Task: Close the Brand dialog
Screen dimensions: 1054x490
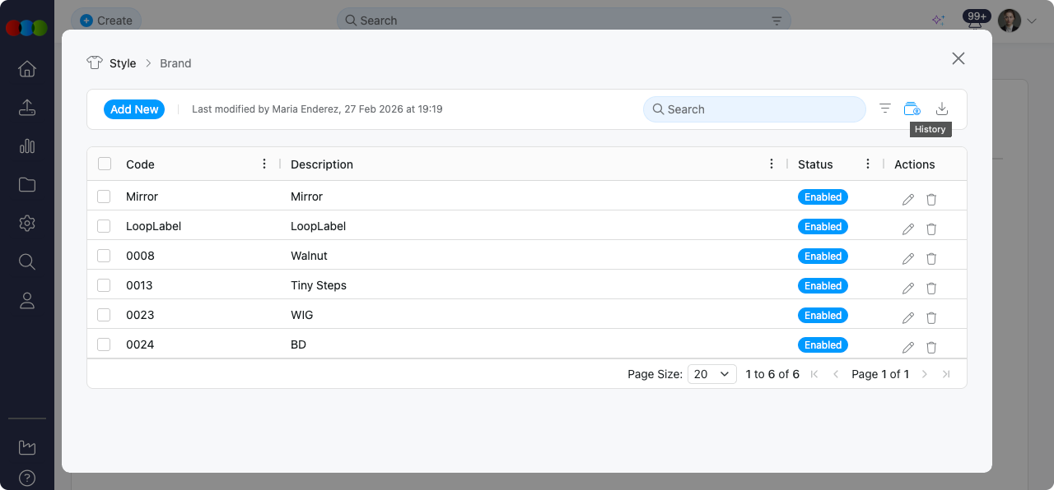Action: [x=958, y=58]
